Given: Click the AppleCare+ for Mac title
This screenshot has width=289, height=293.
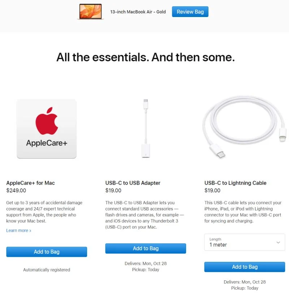Looking at the screenshot, I should click(31, 183).
